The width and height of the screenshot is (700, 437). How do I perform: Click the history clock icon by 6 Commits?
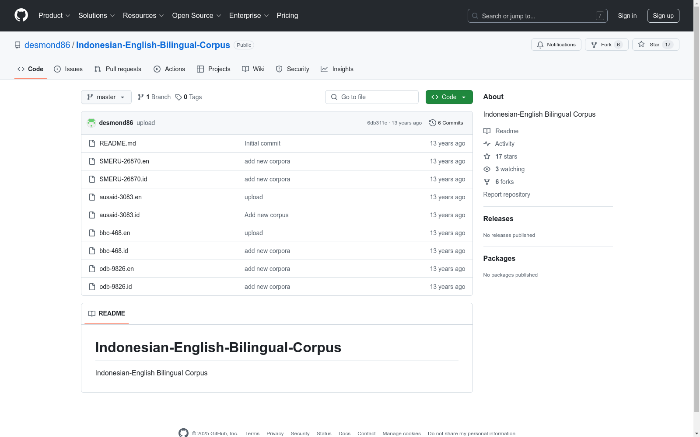click(433, 123)
